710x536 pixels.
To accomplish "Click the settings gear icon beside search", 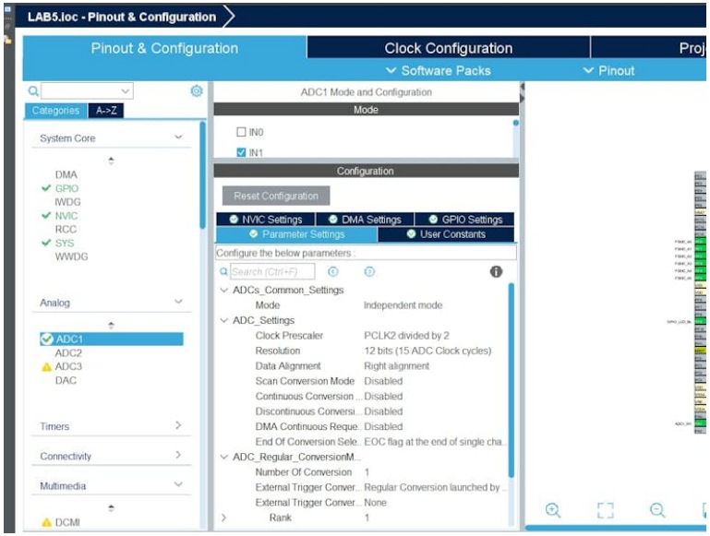I will tap(197, 91).
